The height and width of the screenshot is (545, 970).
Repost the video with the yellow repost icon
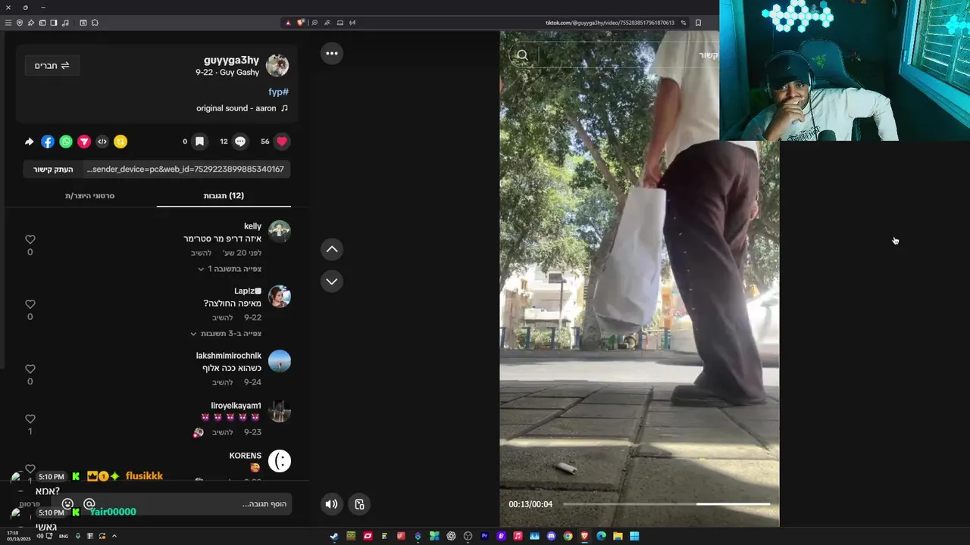pos(120,142)
